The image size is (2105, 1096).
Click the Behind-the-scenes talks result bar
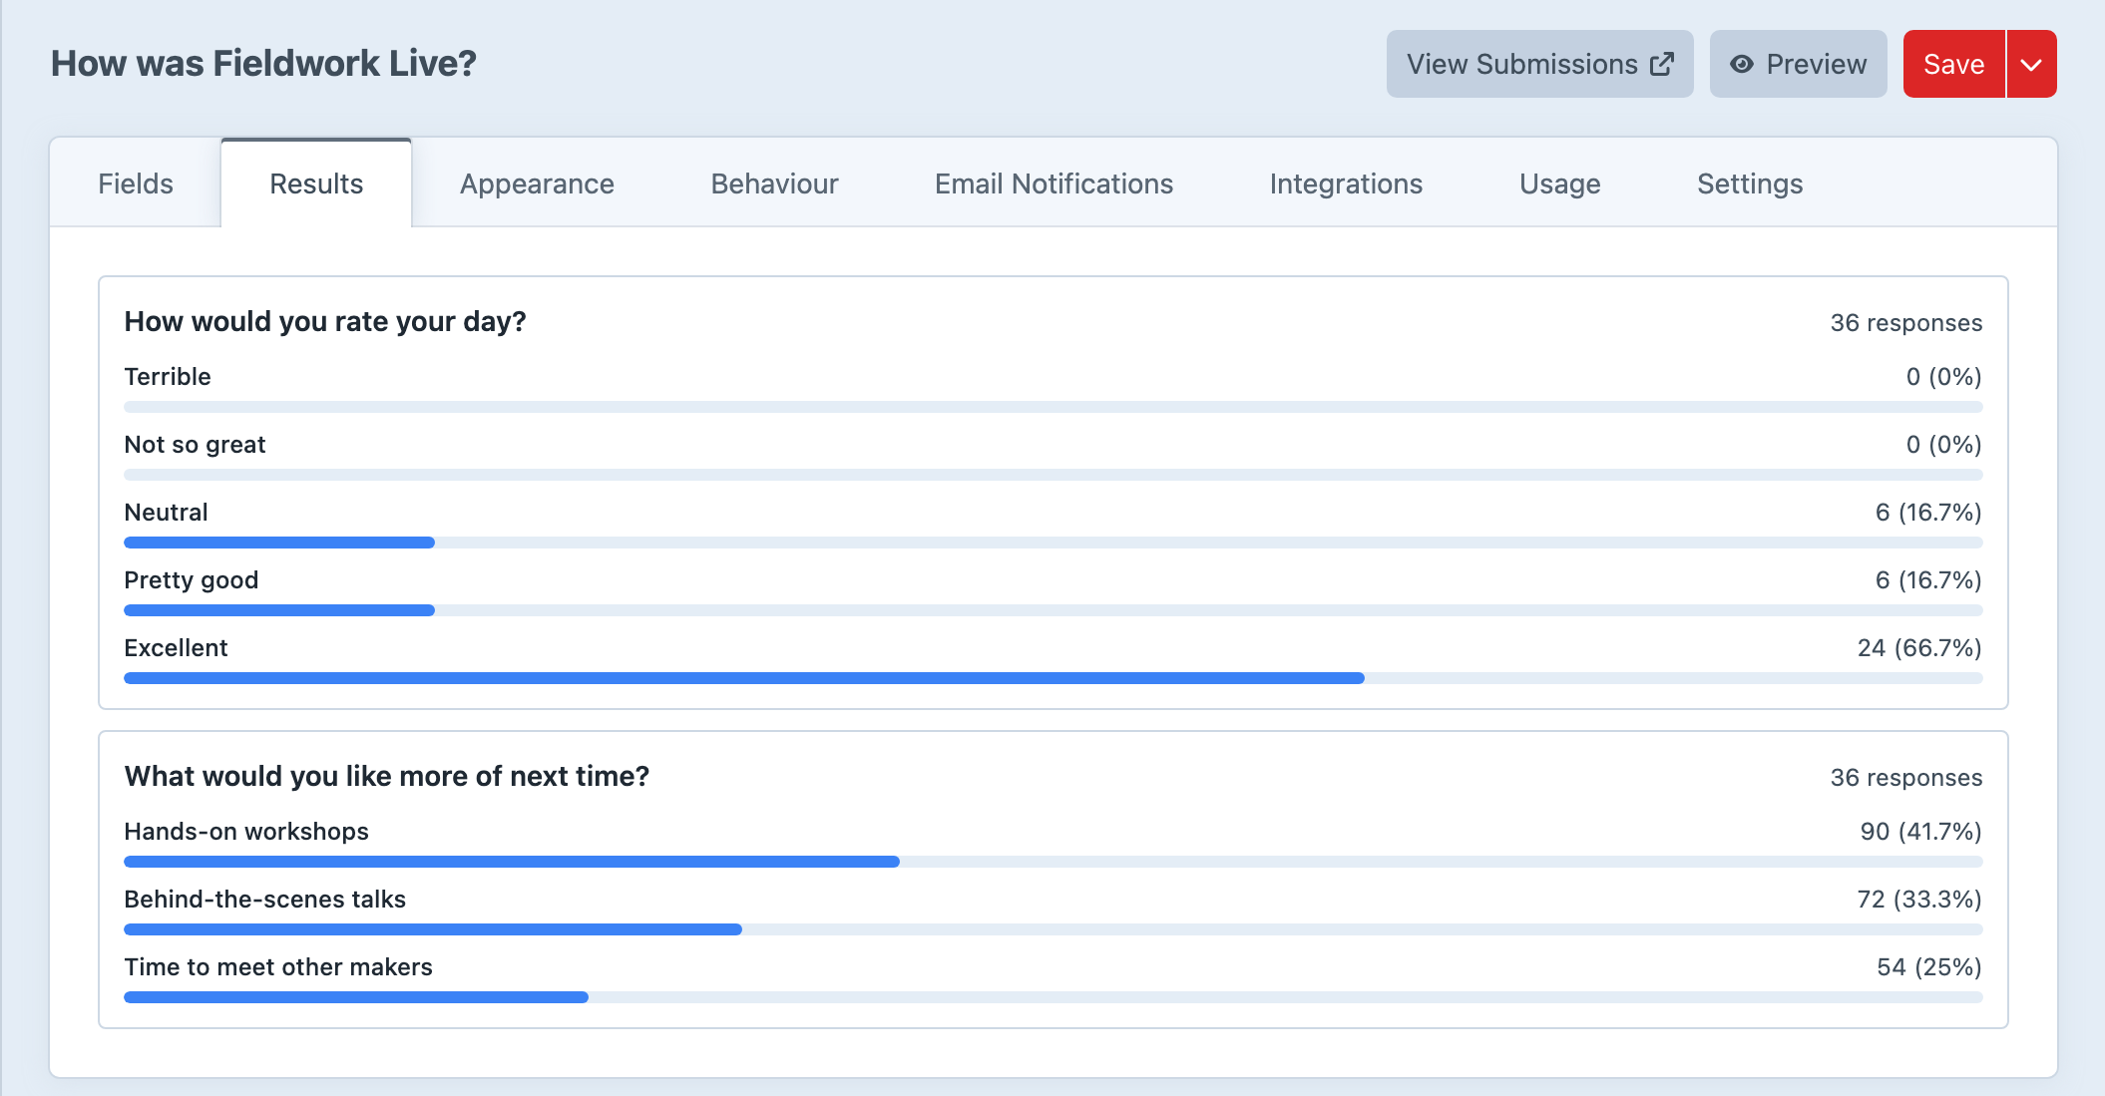(1052, 929)
